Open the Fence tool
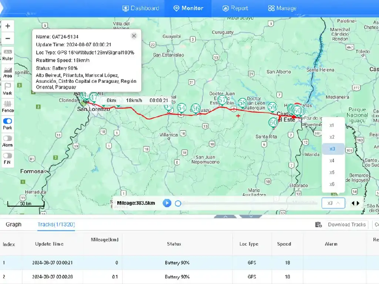This screenshot has width=379, height=284. [x=7, y=106]
